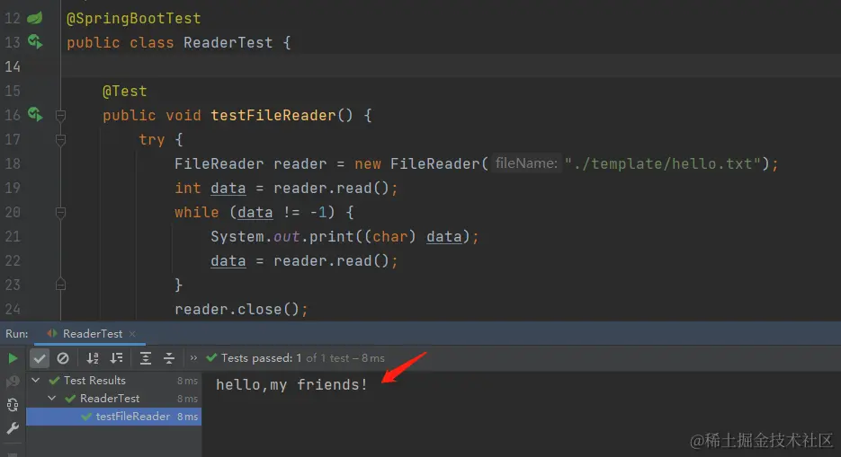Fold the try block at line 17
Image resolution: width=841 pixels, height=457 pixels.
pyautogui.click(x=60, y=140)
